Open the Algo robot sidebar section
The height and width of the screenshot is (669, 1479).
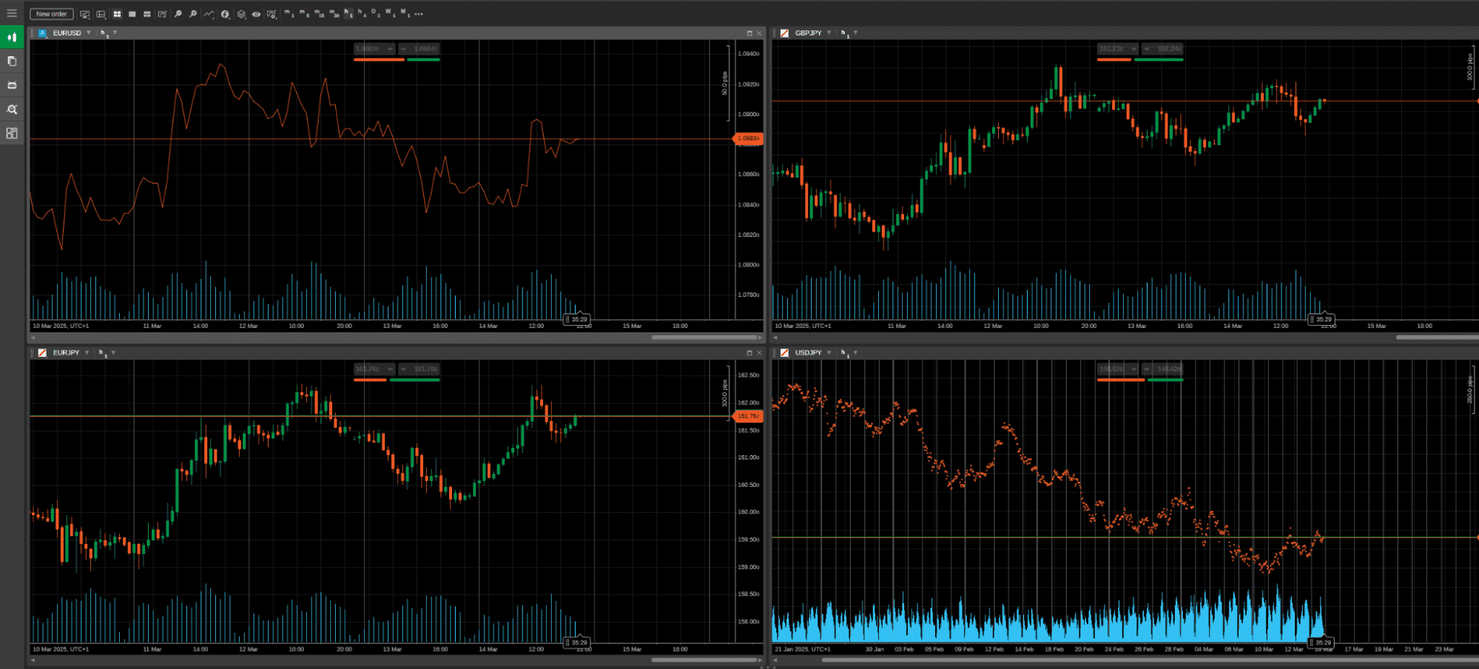pyautogui.click(x=12, y=85)
